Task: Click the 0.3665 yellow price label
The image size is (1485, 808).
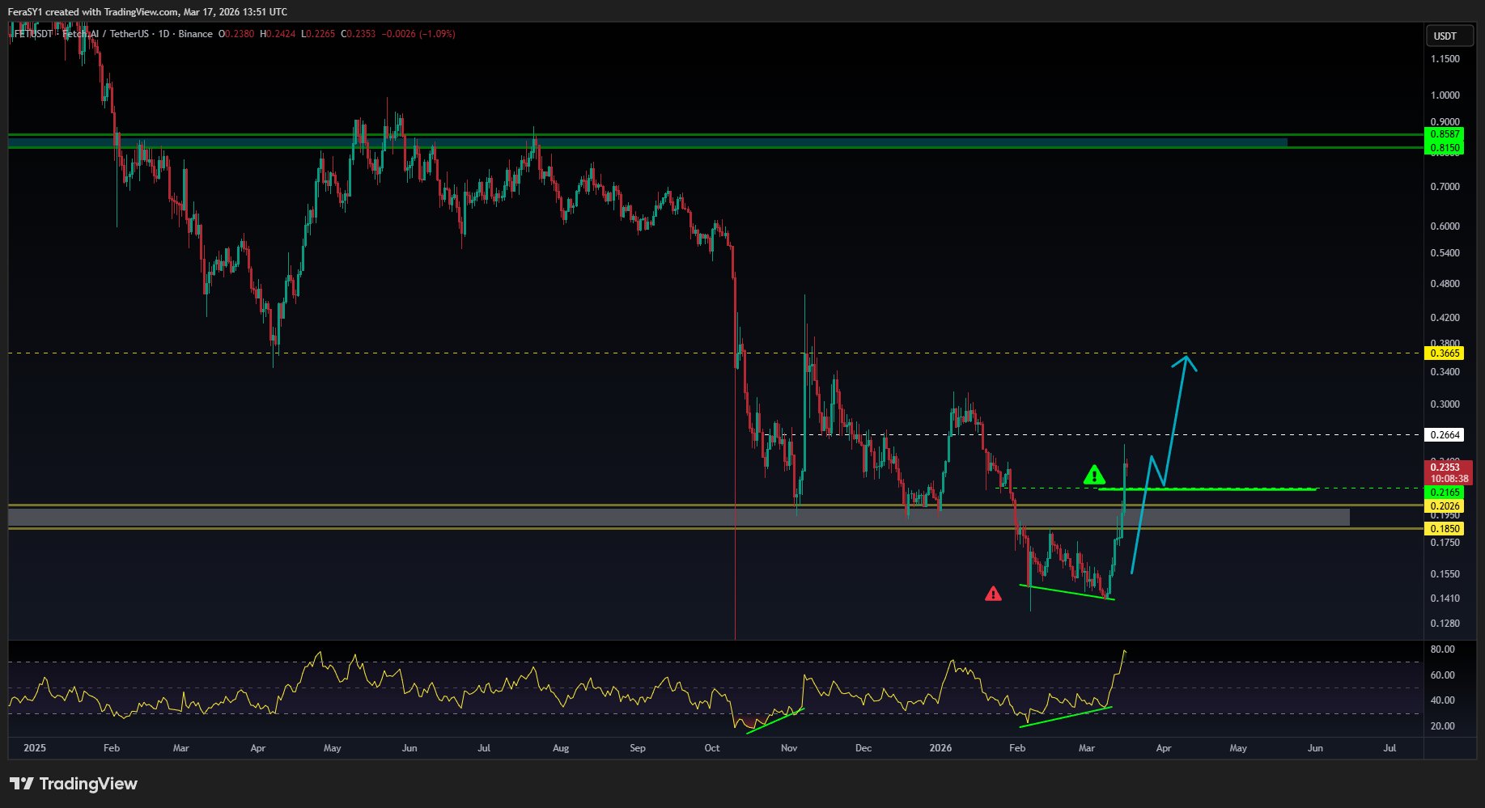Action: click(x=1445, y=353)
